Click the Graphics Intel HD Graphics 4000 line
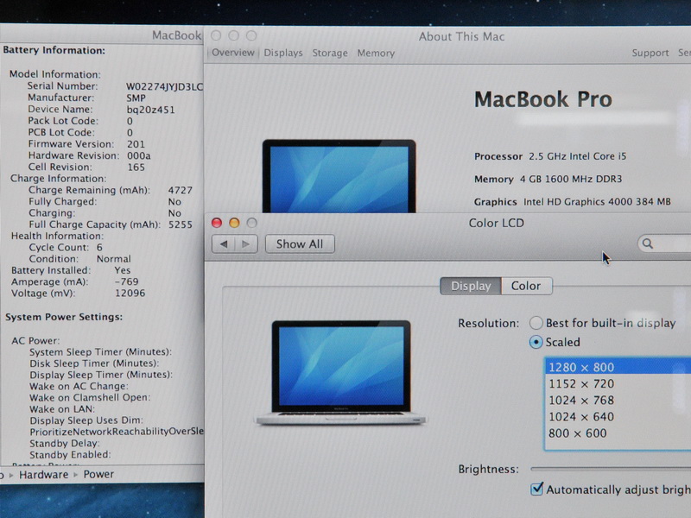 point(573,202)
